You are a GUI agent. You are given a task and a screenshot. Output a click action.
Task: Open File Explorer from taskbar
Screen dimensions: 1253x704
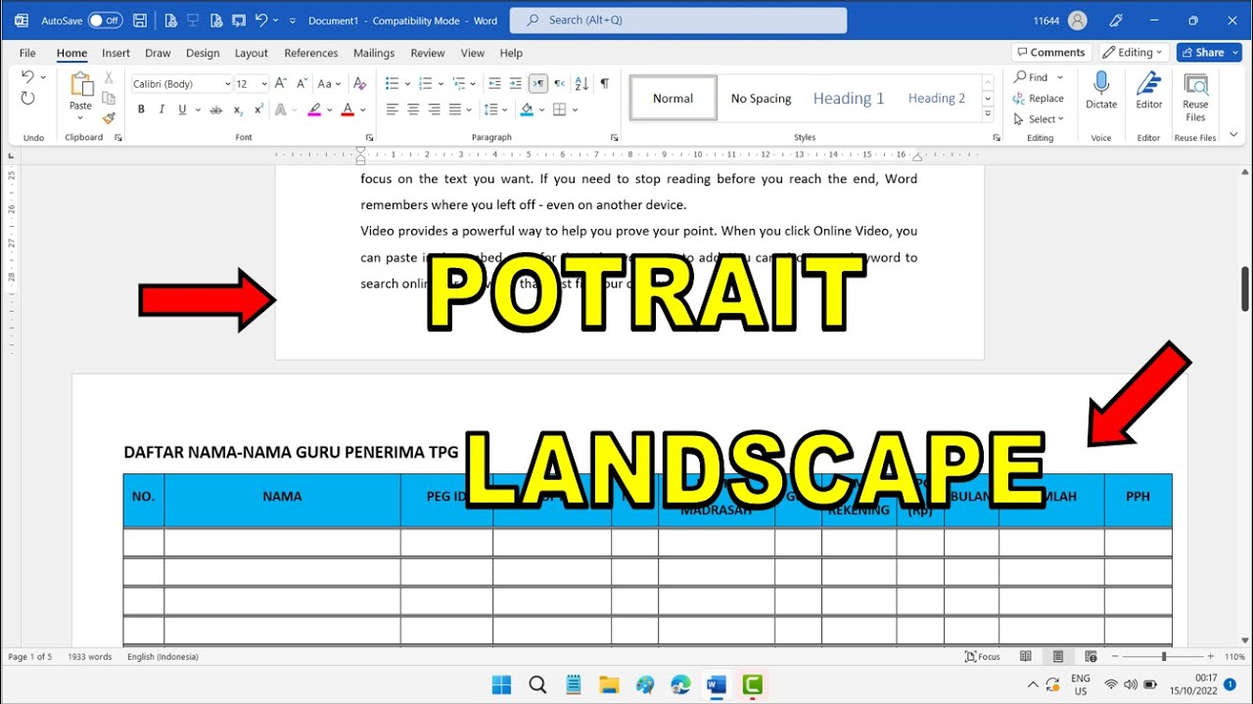609,684
